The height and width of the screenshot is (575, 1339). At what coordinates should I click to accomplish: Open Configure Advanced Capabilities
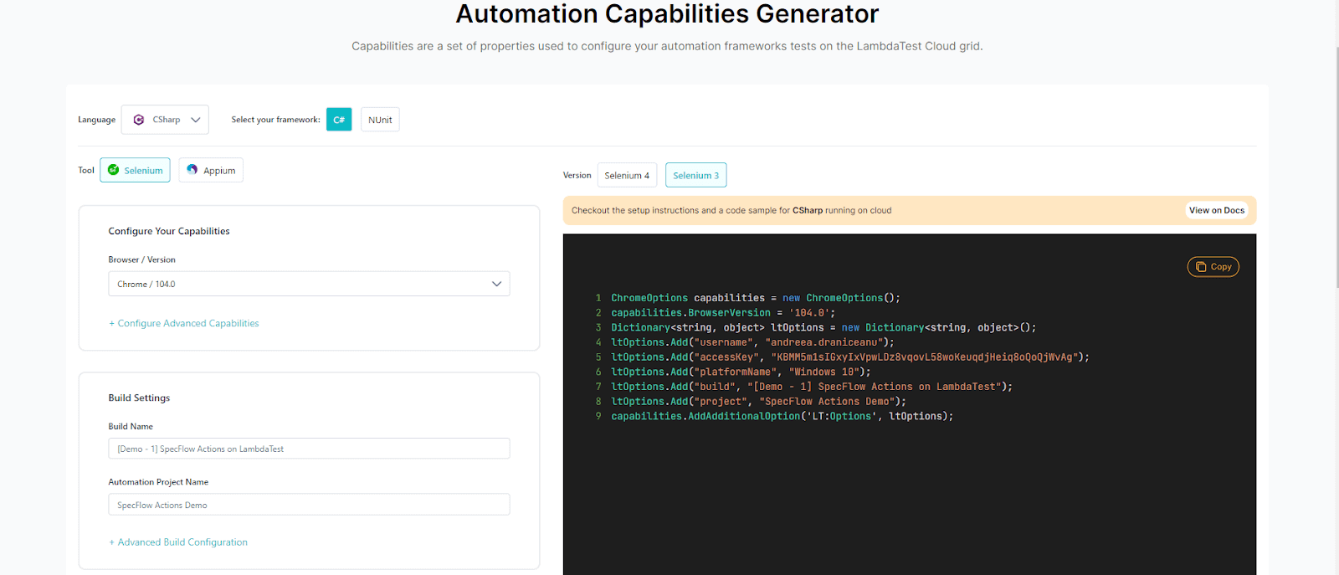point(184,323)
